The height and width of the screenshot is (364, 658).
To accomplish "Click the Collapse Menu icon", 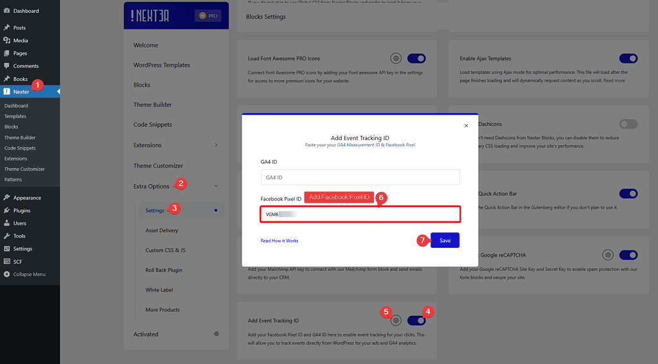I will 6,274.
